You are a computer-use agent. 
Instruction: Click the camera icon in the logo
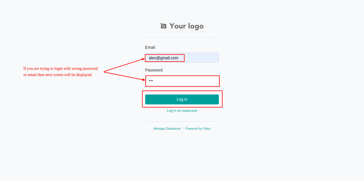[x=163, y=26]
